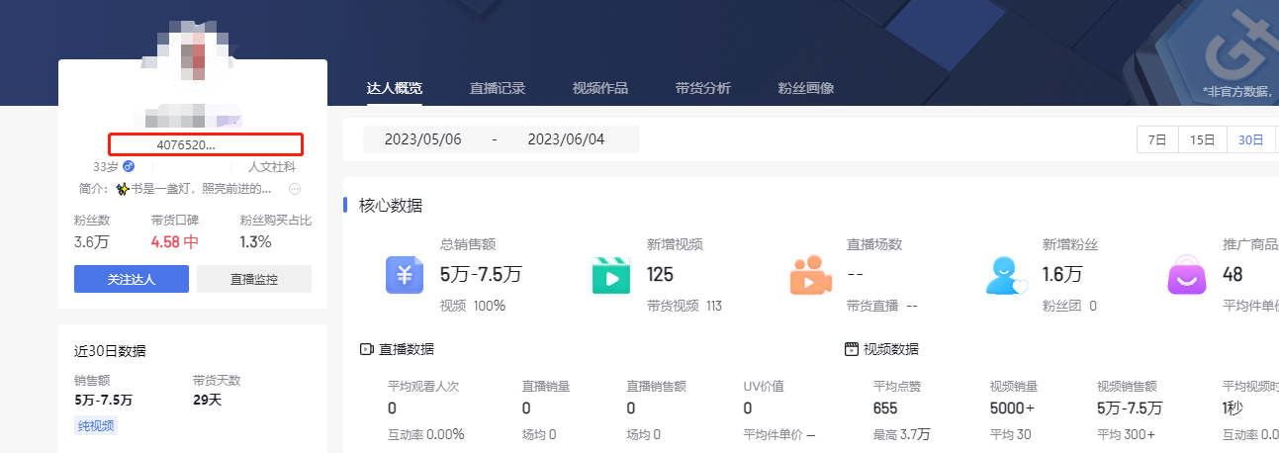Click the green new videos clapper icon
The width and height of the screenshot is (1279, 453).
pyautogui.click(x=610, y=275)
